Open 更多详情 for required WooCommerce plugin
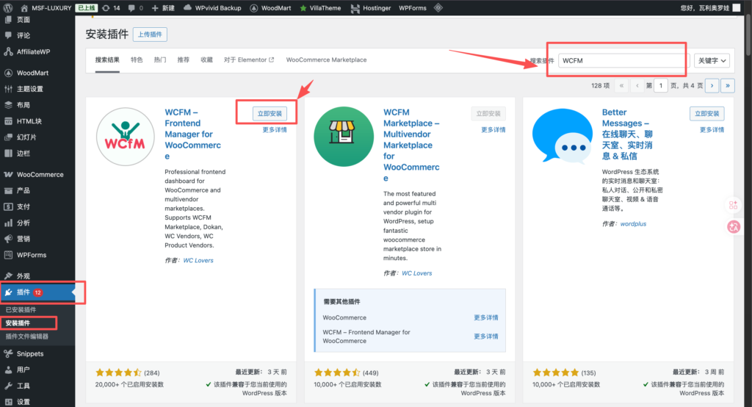752x407 pixels. point(486,317)
